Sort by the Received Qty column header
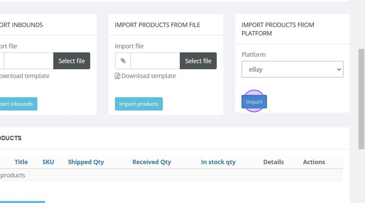 (x=152, y=162)
